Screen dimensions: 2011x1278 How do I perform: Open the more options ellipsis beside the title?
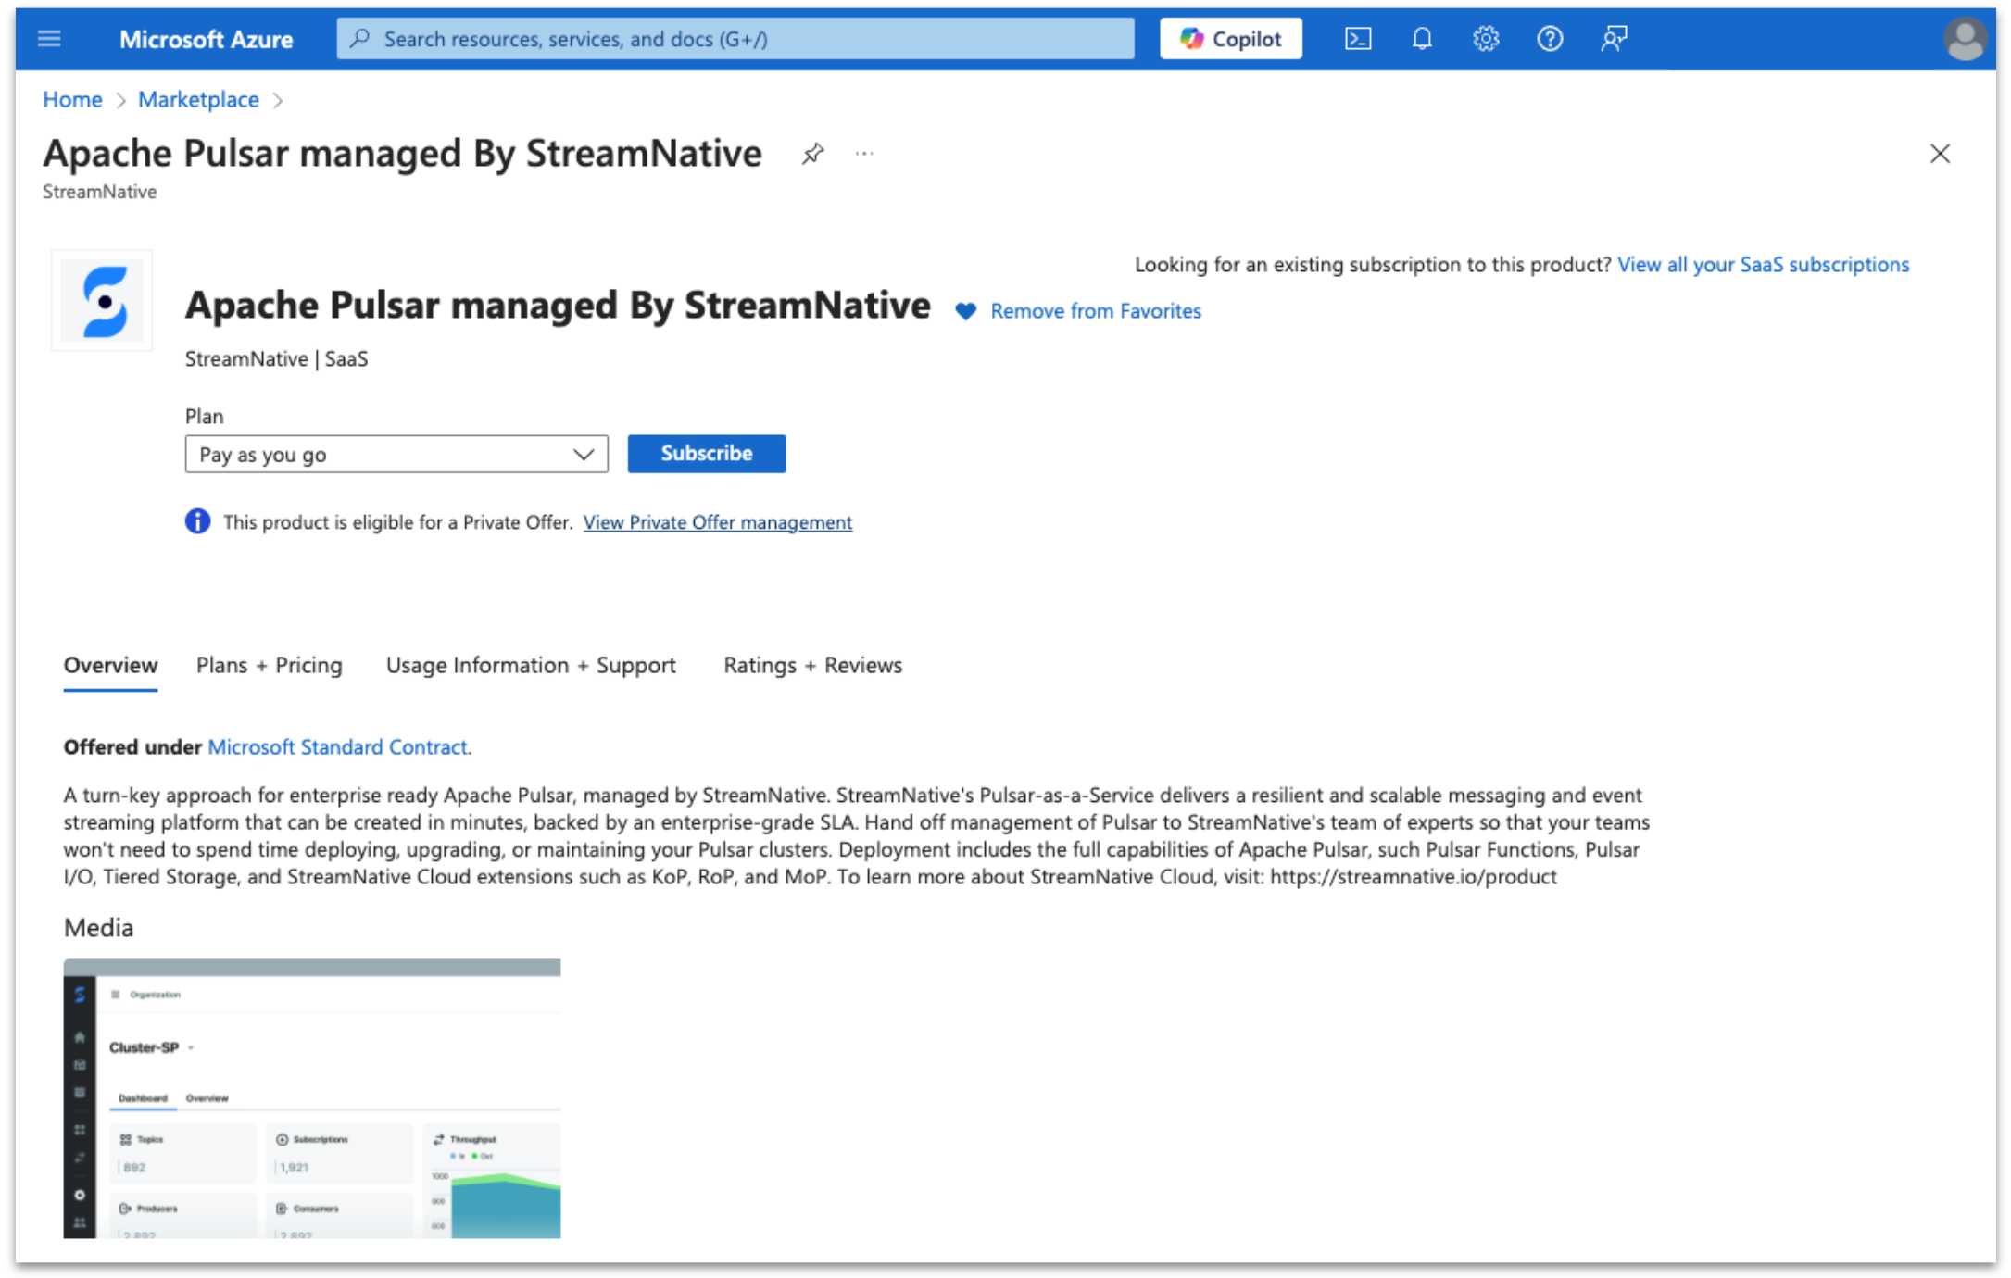(863, 154)
